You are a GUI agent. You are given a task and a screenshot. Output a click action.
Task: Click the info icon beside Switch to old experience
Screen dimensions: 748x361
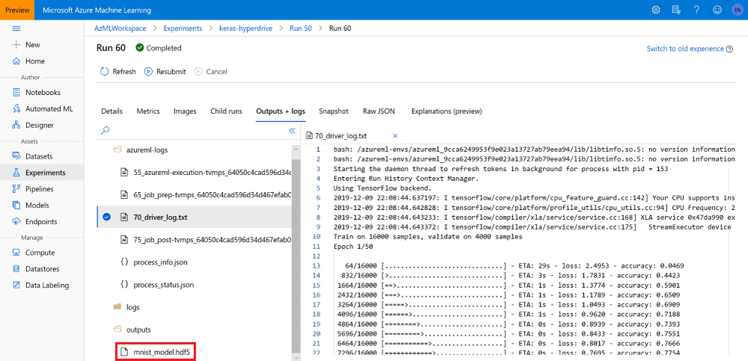729,49
